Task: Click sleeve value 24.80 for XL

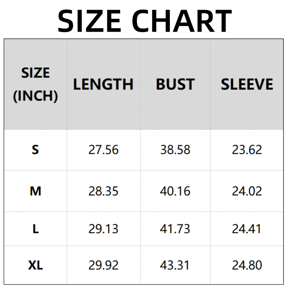Action: (247, 266)
